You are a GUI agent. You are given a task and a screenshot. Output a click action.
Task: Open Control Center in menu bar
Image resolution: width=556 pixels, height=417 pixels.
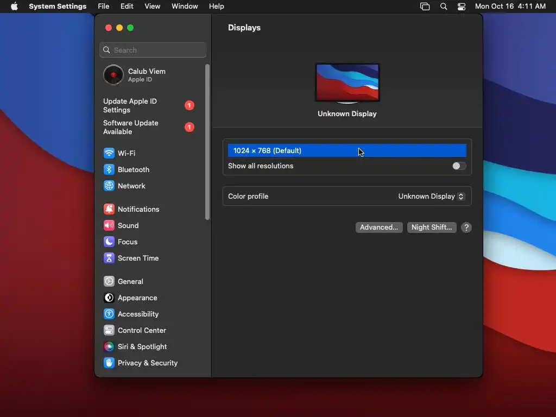pos(462,7)
